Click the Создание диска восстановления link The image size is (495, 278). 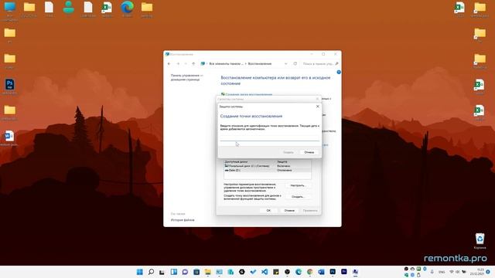click(x=249, y=94)
